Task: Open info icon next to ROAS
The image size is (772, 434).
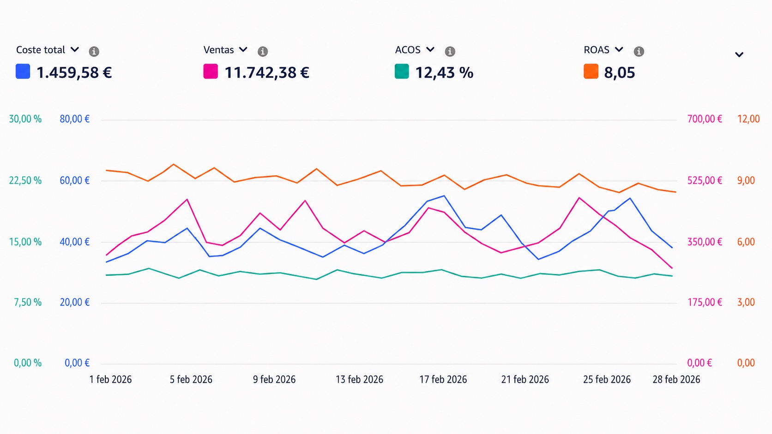Action: [x=639, y=51]
